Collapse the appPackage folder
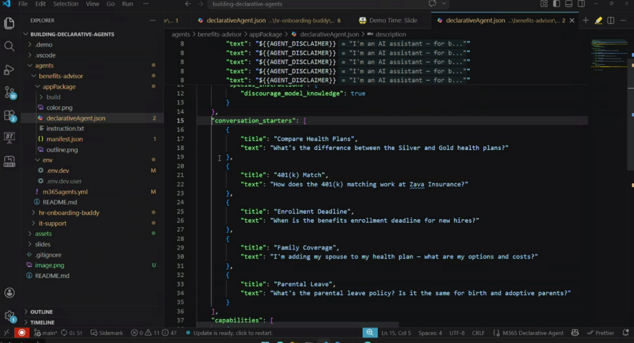Viewport: 634px width, 343px height. coord(59,87)
